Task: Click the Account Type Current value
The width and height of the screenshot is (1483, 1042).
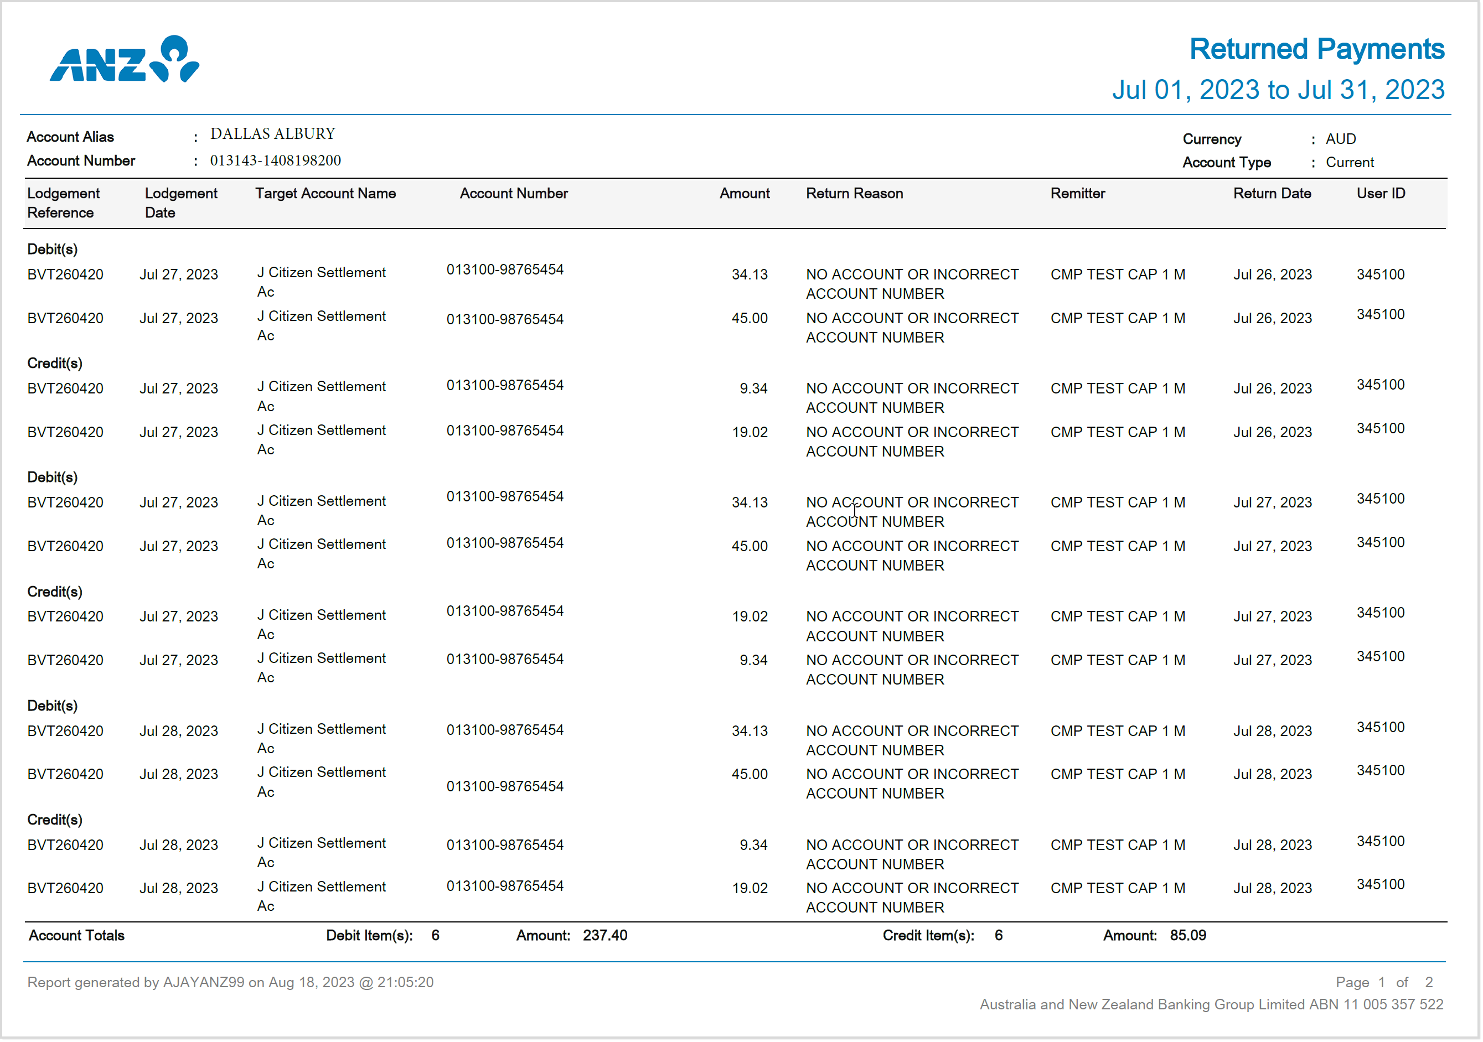Action: coord(1350,162)
